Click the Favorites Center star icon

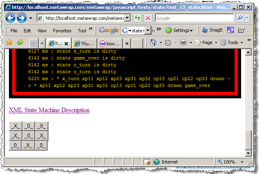point(9,42)
